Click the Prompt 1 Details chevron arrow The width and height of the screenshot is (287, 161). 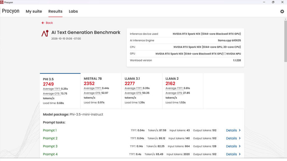click(240, 130)
